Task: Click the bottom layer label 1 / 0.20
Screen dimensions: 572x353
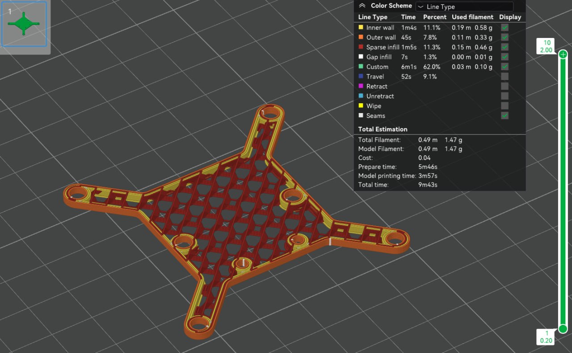Action: pyautogui.click(x=546, y=337)
